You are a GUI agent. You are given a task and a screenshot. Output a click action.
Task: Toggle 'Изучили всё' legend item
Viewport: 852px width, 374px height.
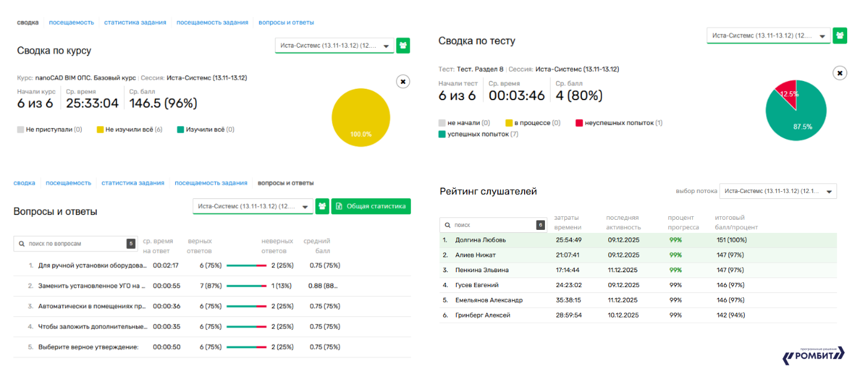[206, 129]
